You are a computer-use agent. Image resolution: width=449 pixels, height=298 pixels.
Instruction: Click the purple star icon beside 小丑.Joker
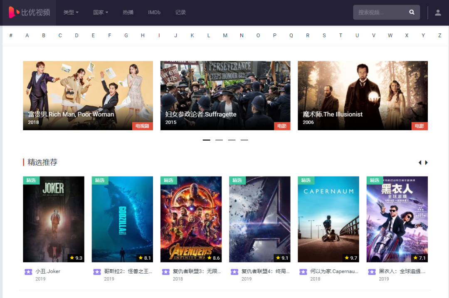coord(28,272)
